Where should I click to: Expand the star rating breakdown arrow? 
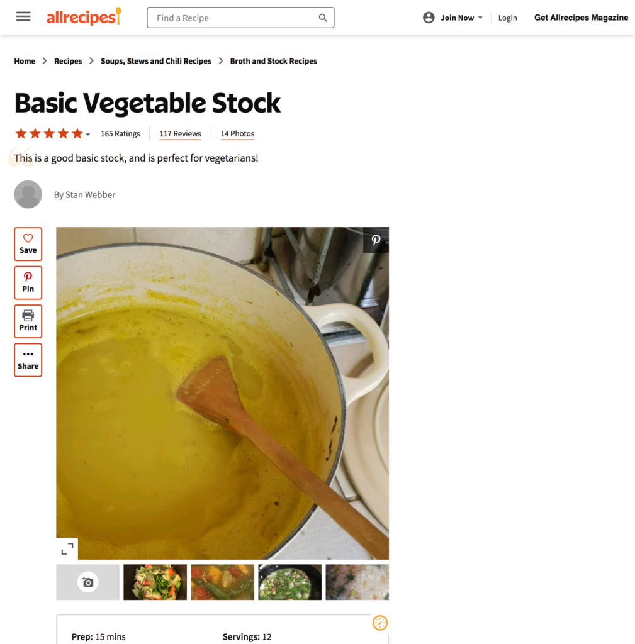(87, 135)
